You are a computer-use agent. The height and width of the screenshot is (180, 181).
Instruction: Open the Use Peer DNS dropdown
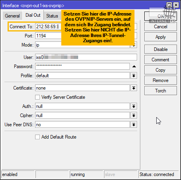point(134,125)
